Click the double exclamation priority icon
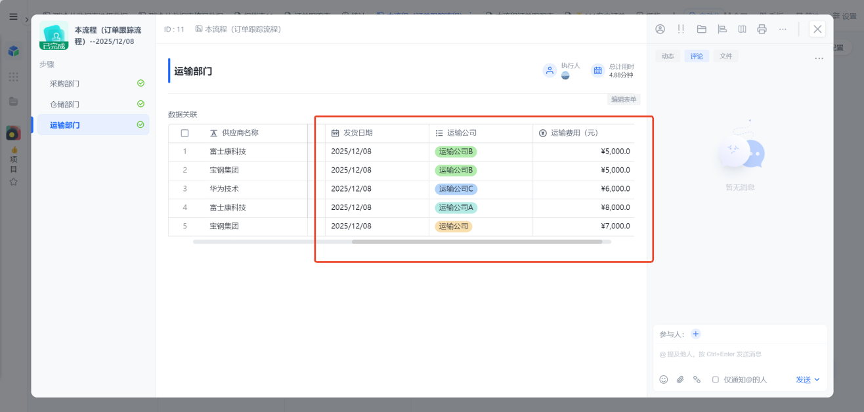The height and width of the screenshot is (412, 864). pos(681,29)
